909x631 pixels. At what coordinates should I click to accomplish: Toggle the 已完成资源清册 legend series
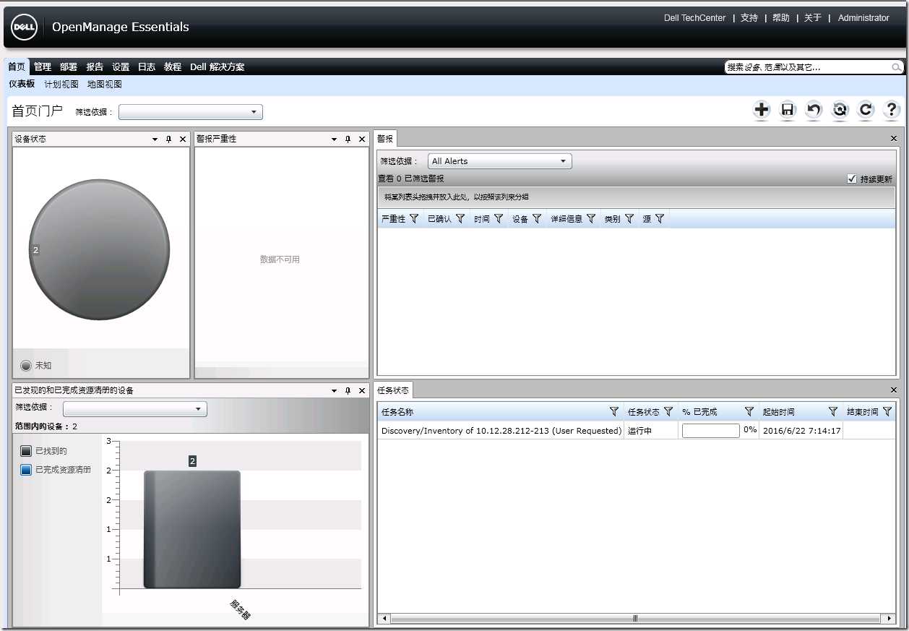pos(27,470)
